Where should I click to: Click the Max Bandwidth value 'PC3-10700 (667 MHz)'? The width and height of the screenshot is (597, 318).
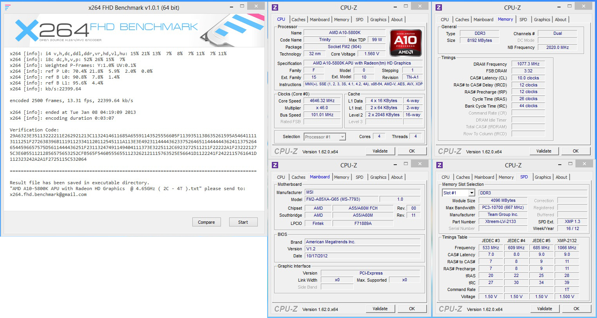(503, 208)
